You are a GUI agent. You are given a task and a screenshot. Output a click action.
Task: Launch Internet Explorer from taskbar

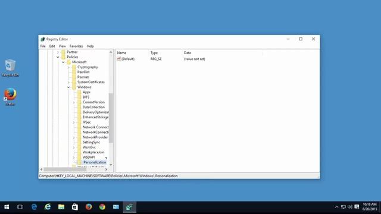point(48,207)
